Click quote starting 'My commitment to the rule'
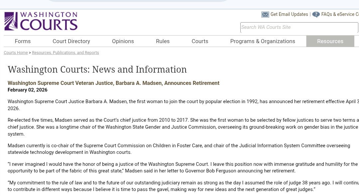The width and height of the screenshot is (359, 196). click(x=183, y=186)
